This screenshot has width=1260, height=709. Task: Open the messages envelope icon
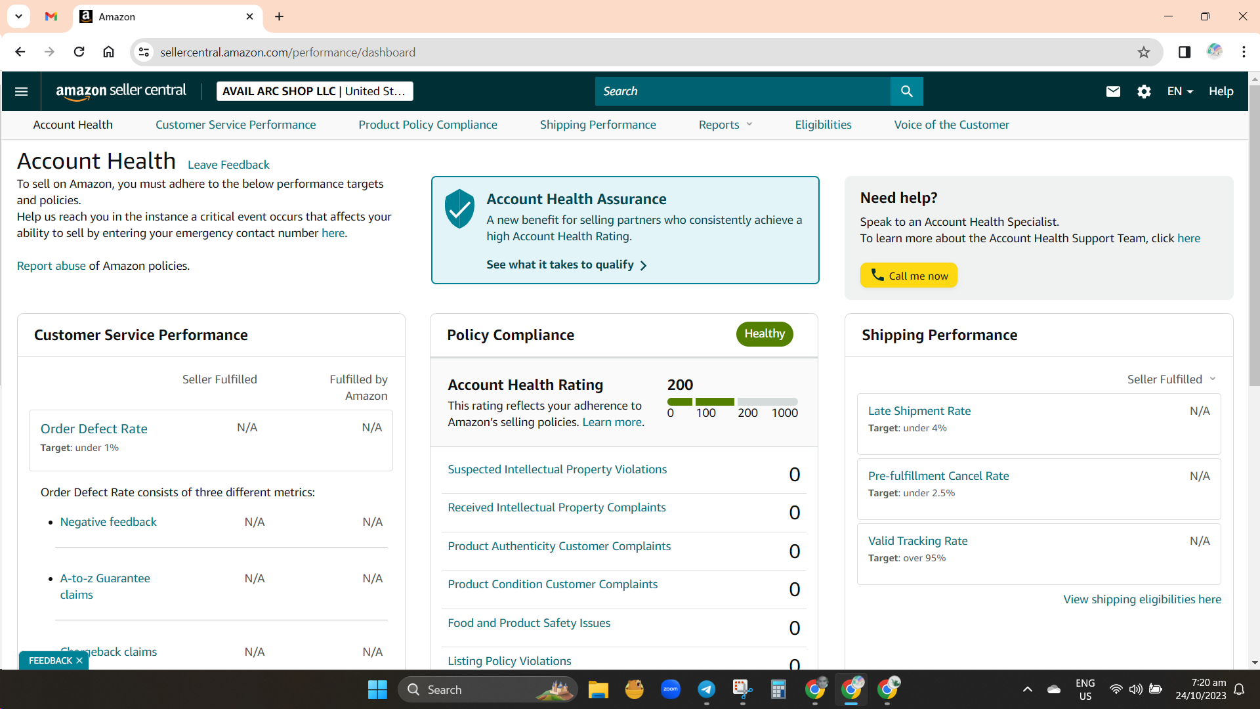click(x=1113, y=91)
